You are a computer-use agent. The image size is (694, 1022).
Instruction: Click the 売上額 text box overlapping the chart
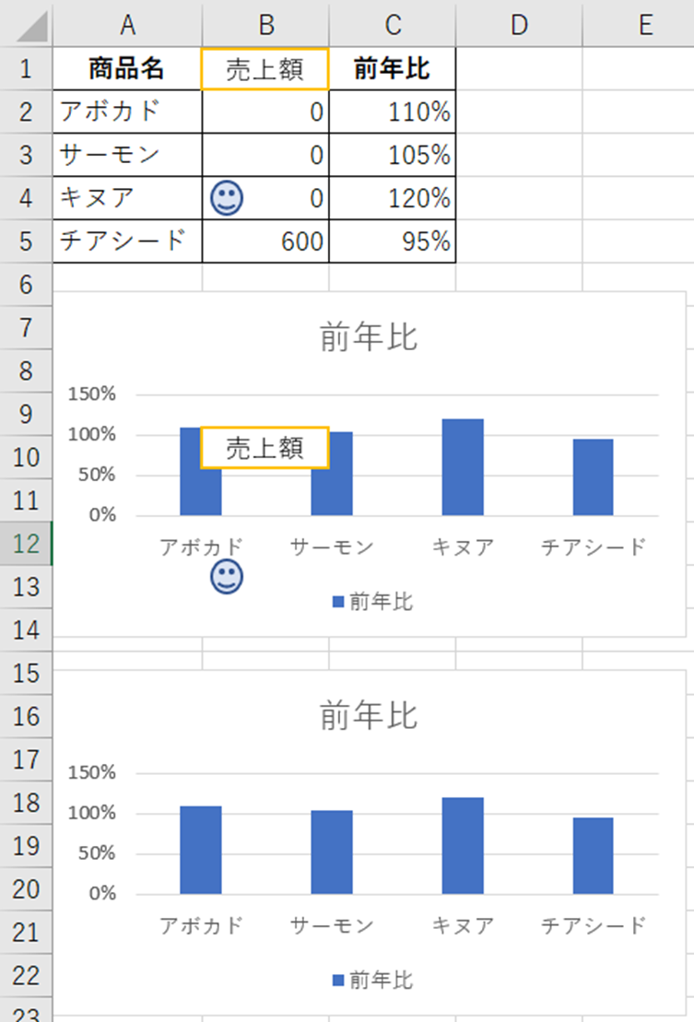pos(265,448)
